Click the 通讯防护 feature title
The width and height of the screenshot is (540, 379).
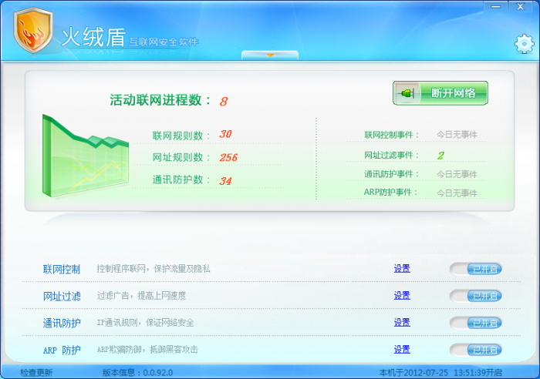62,323
